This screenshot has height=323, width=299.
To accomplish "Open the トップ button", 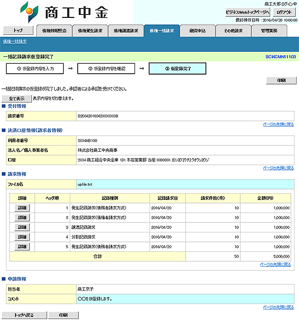I will coord(18,30).
